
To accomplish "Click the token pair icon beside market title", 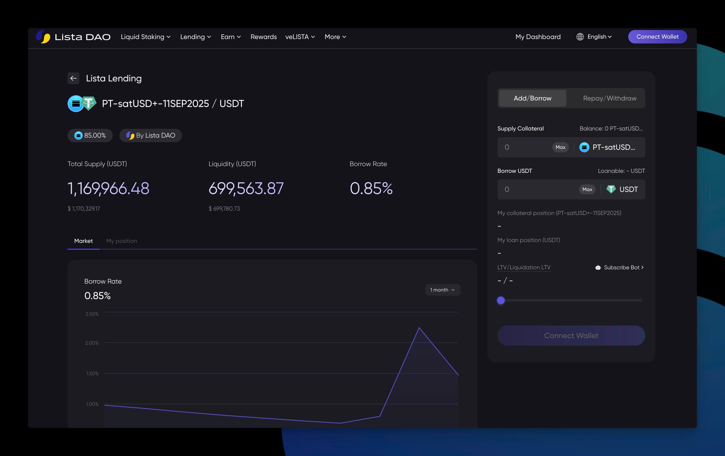I will coord(82,104).
